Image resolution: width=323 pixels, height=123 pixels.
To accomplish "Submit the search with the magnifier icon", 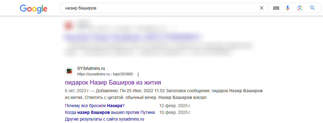I will click(x=313, y=8).
